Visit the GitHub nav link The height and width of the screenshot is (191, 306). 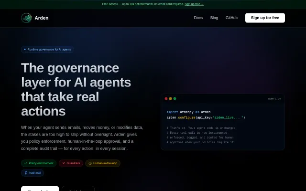click(231, 18)
